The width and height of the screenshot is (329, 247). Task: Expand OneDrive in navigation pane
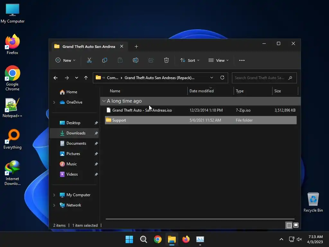pos(54,102)
